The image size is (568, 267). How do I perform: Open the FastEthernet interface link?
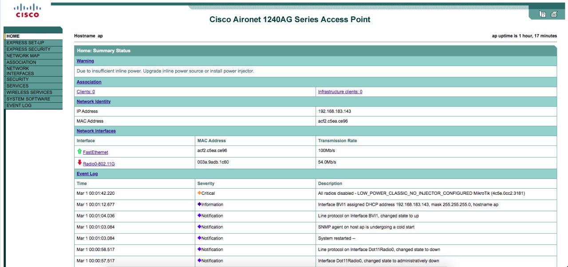(95, 152)
